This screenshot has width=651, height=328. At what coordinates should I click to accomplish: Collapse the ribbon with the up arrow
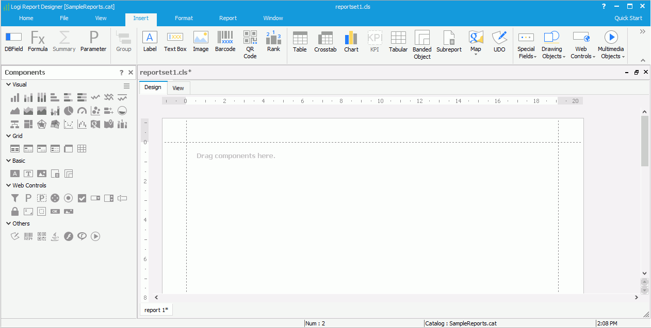click(643, 60)
